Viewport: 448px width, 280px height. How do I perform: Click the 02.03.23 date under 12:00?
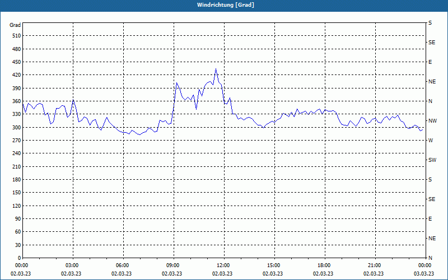point(222,274)
